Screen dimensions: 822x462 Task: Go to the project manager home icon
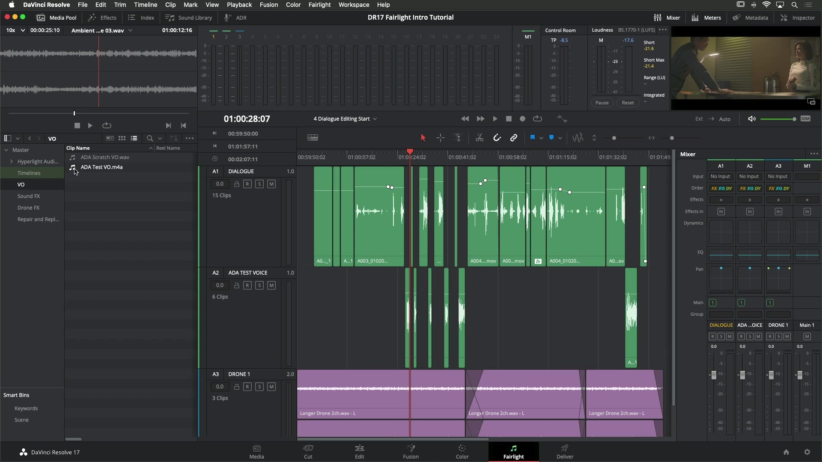[786, 452]
